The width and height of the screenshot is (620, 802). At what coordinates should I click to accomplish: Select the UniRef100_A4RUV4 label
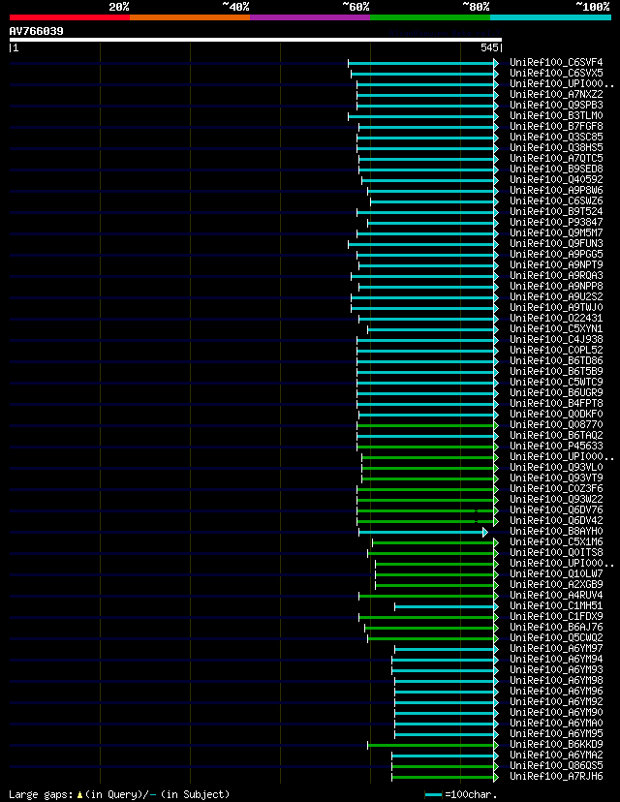click(x=556, y=596)
